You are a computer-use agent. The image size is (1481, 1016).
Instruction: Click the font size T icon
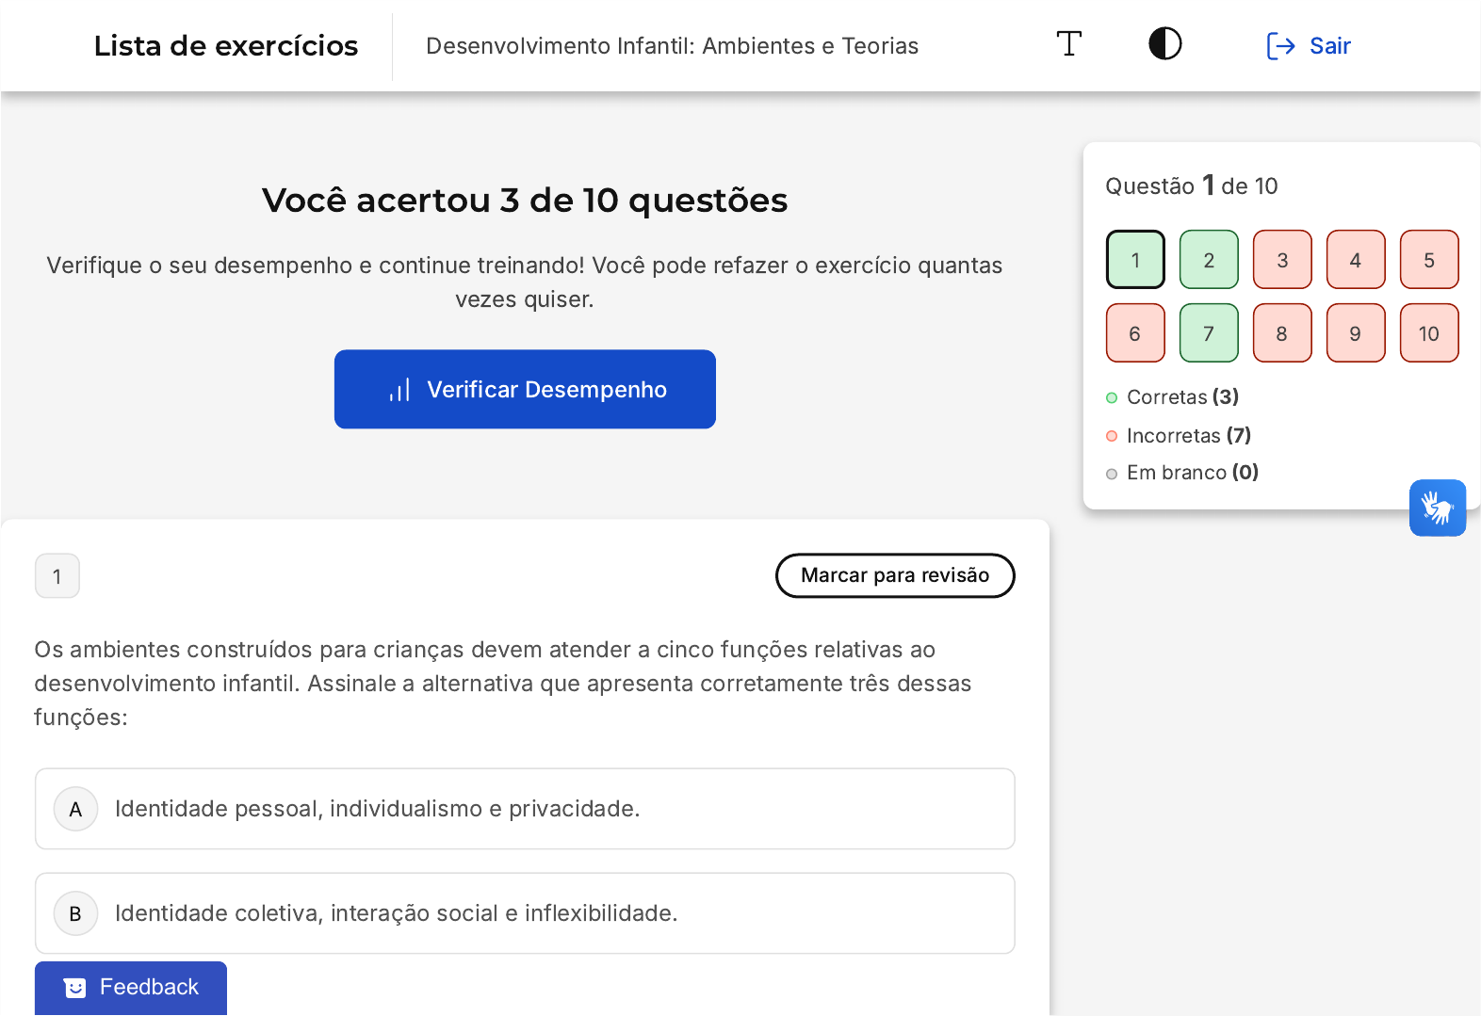pos(1068,44)
